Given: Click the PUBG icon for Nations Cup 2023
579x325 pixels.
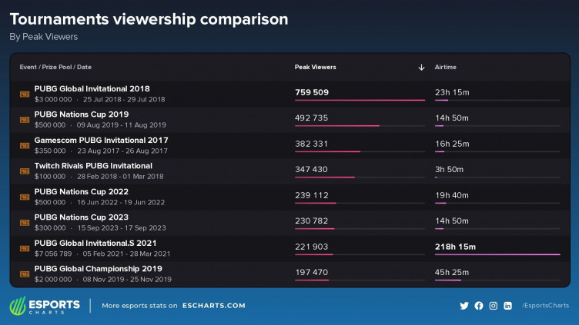Looking at the screenshot, I should pyautogui.click(x=25, y=223).
